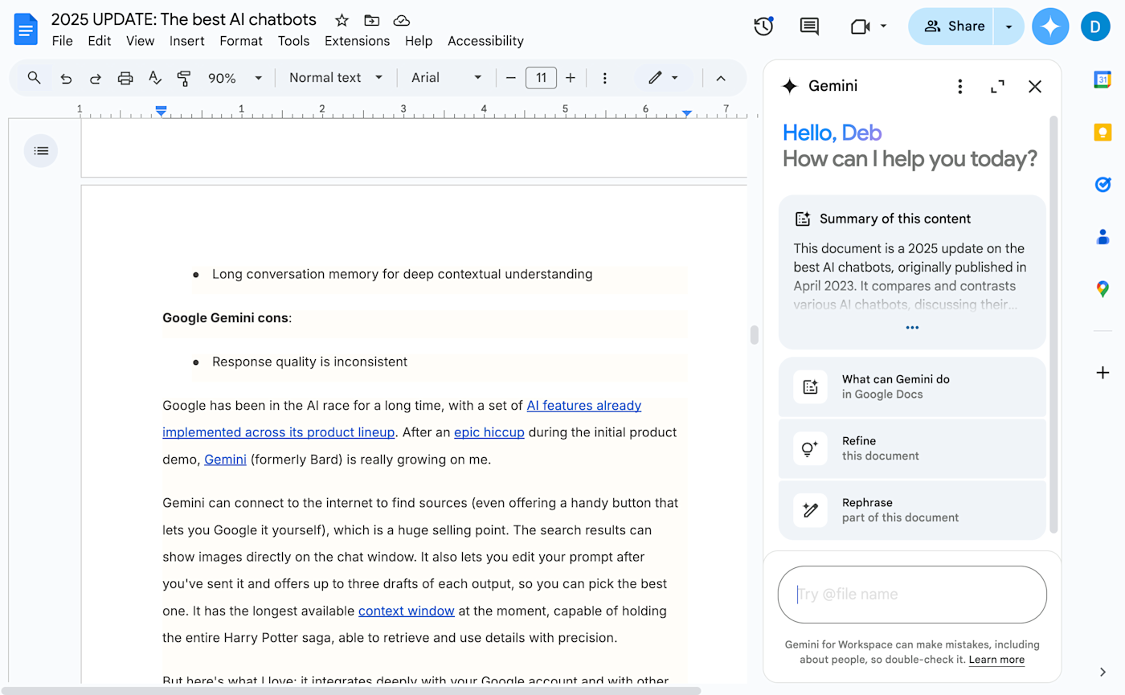
Task: Select What can Gemini do suggestion
Action: tap(912, 386)
